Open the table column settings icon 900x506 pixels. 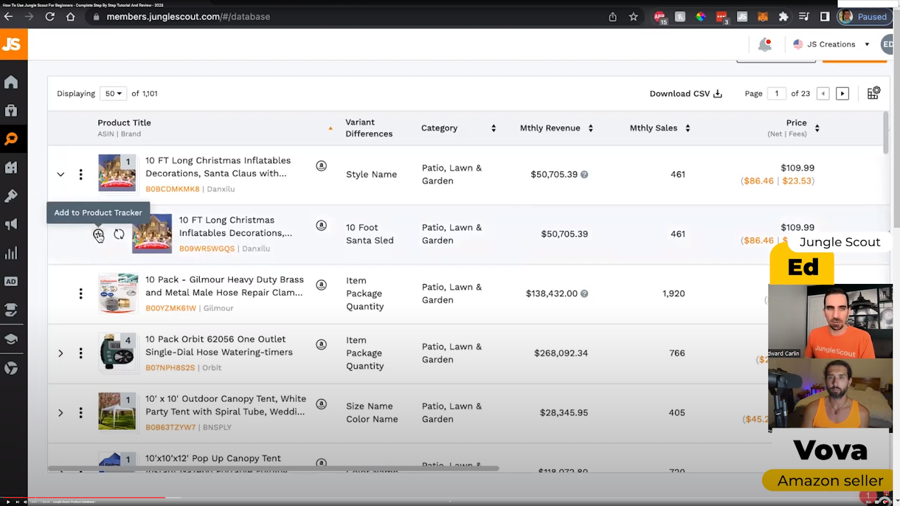pos(873,93)
